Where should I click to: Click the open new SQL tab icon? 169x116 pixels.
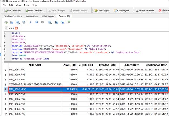pos(6,22)
